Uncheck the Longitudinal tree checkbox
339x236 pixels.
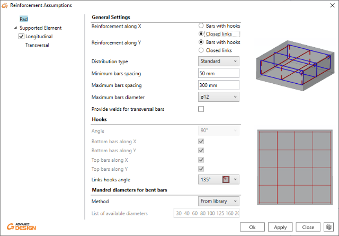coord(21,37)
